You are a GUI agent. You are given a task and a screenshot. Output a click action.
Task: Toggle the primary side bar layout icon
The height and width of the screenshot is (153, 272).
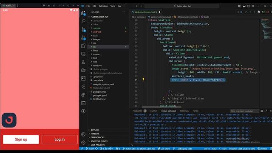(x=240, y=6)
